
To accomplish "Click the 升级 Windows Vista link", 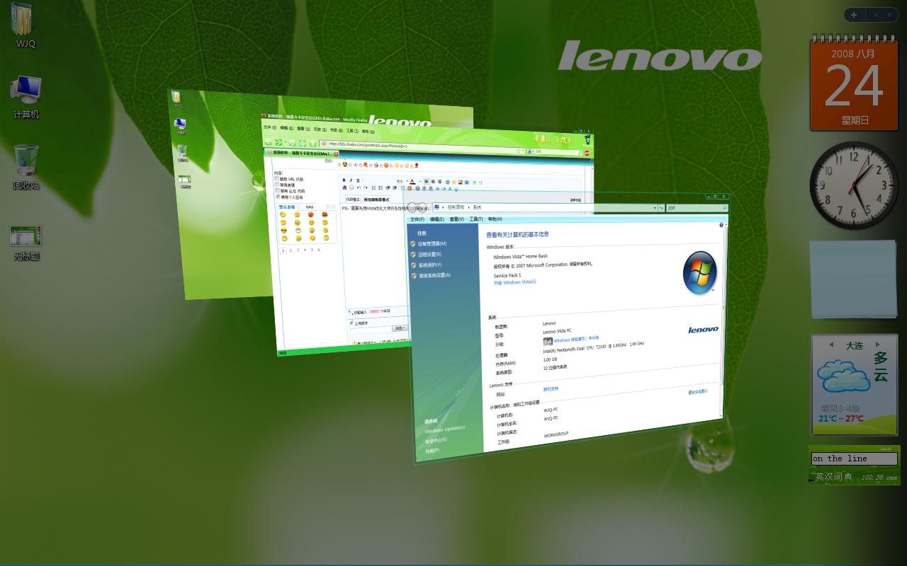I will point(515,282).
